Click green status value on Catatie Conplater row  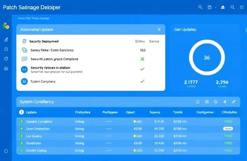tap(228, 121)
